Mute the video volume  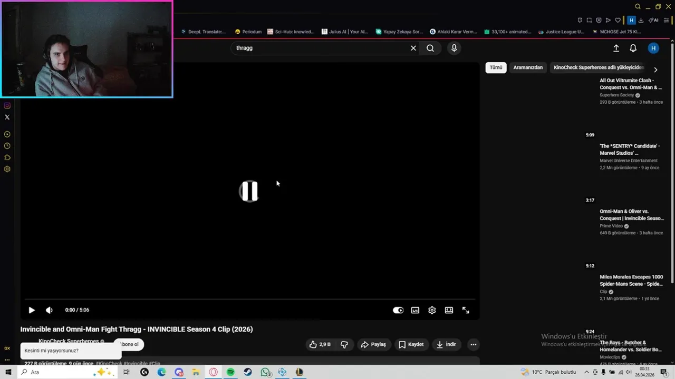pos(49,310)
